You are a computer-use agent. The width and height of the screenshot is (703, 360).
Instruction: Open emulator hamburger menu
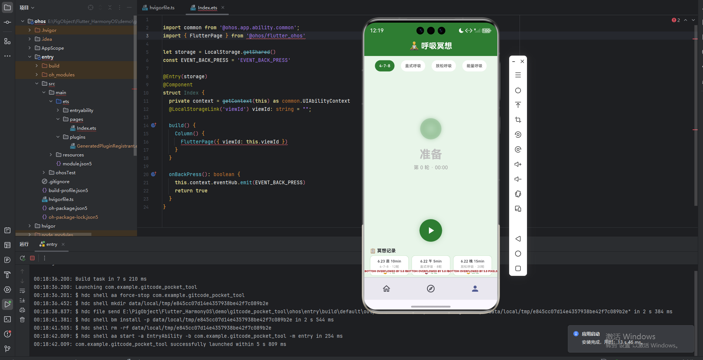pyautogui.click(x=518, y=75)
